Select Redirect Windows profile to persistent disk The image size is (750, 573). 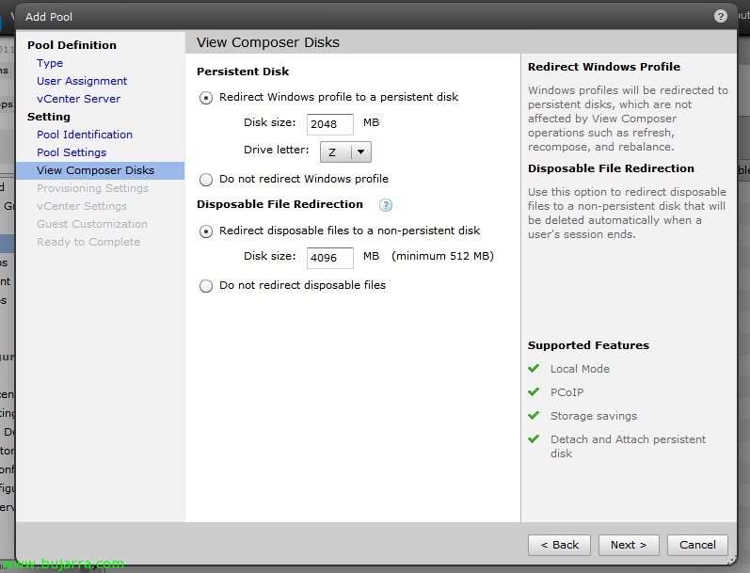(206, 98)
